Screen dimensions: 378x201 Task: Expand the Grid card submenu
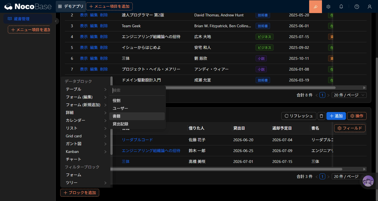(x=86, y=136)
